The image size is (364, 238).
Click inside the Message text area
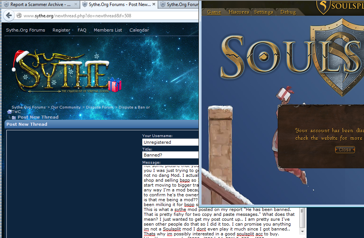coord(221,202)
